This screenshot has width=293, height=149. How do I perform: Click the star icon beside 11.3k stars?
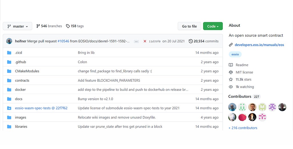coord(231,79)
